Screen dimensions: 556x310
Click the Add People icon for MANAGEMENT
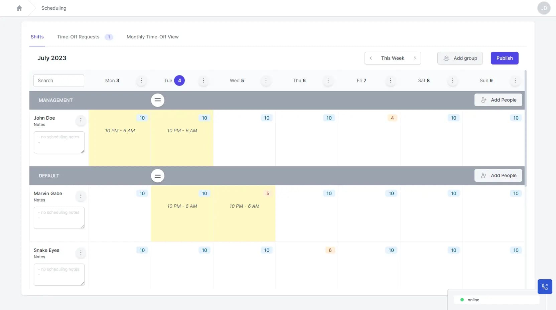[484, 100]
